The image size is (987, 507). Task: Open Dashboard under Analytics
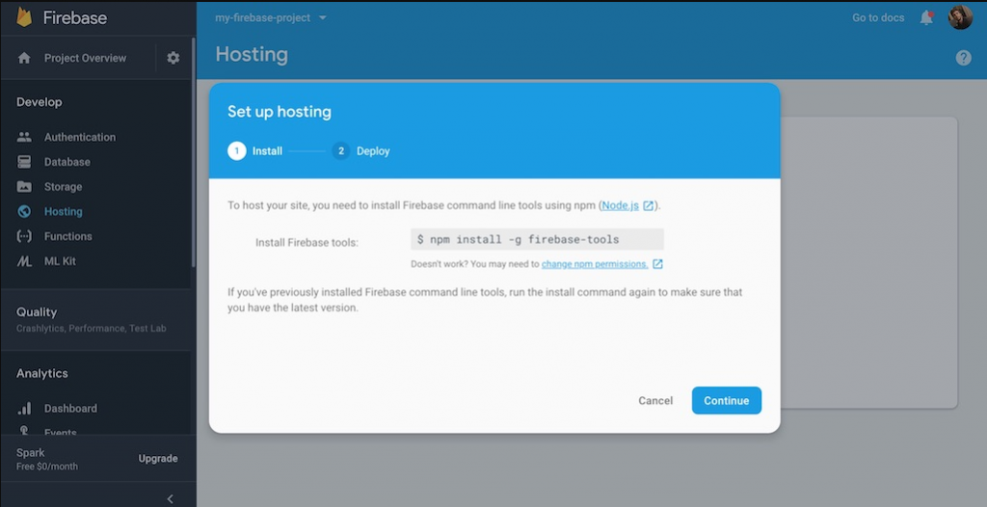pyautogui.click(x=70, y=408)
